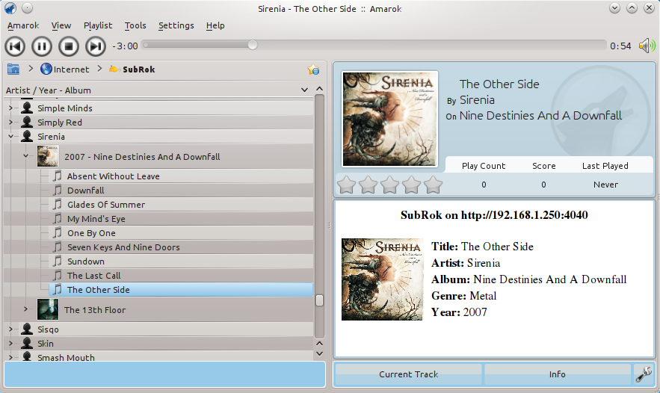The width and height of the screenshot is (660, 393).
Task: Click music note icon beside Sundown
Action: 58,262
